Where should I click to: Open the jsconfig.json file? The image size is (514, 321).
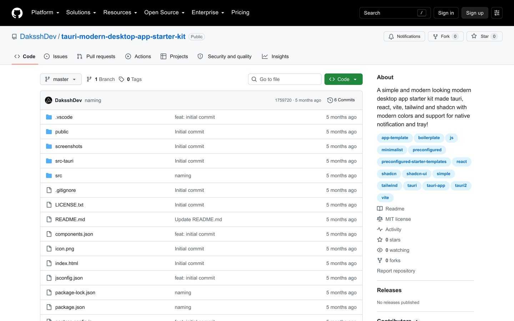tap(69, 278)
